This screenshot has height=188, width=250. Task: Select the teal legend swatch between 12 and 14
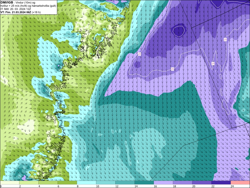[x=125, y=183]
